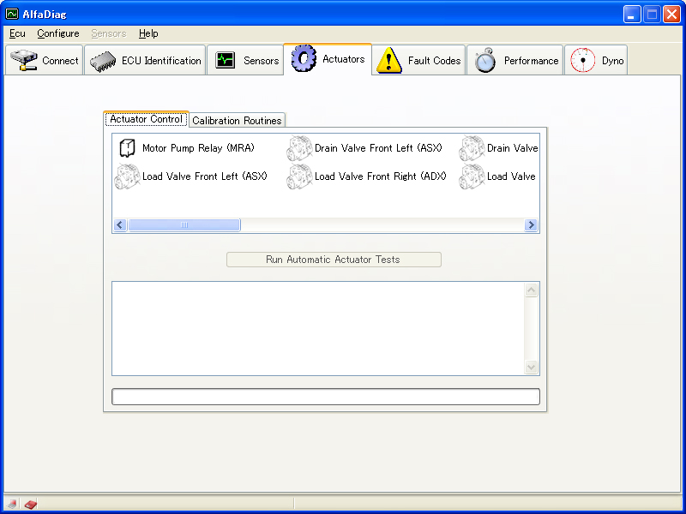The height and width of the screenshot is (514, 686).
Task: Click the empty progress bar below results
Action: 326,397
